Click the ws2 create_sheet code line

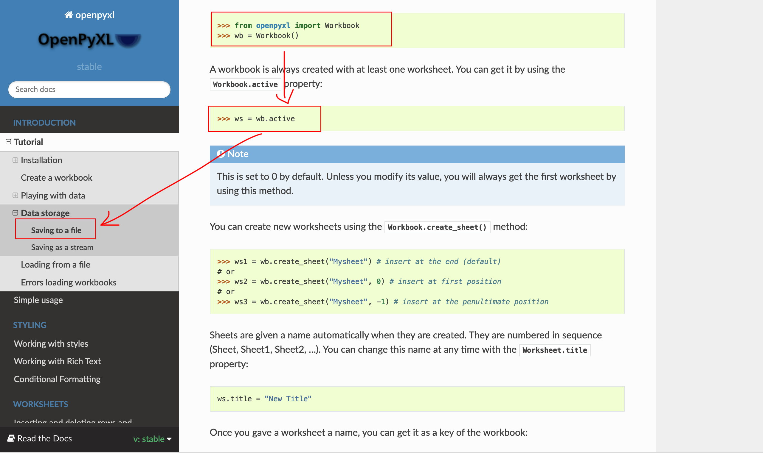(359, 282)
